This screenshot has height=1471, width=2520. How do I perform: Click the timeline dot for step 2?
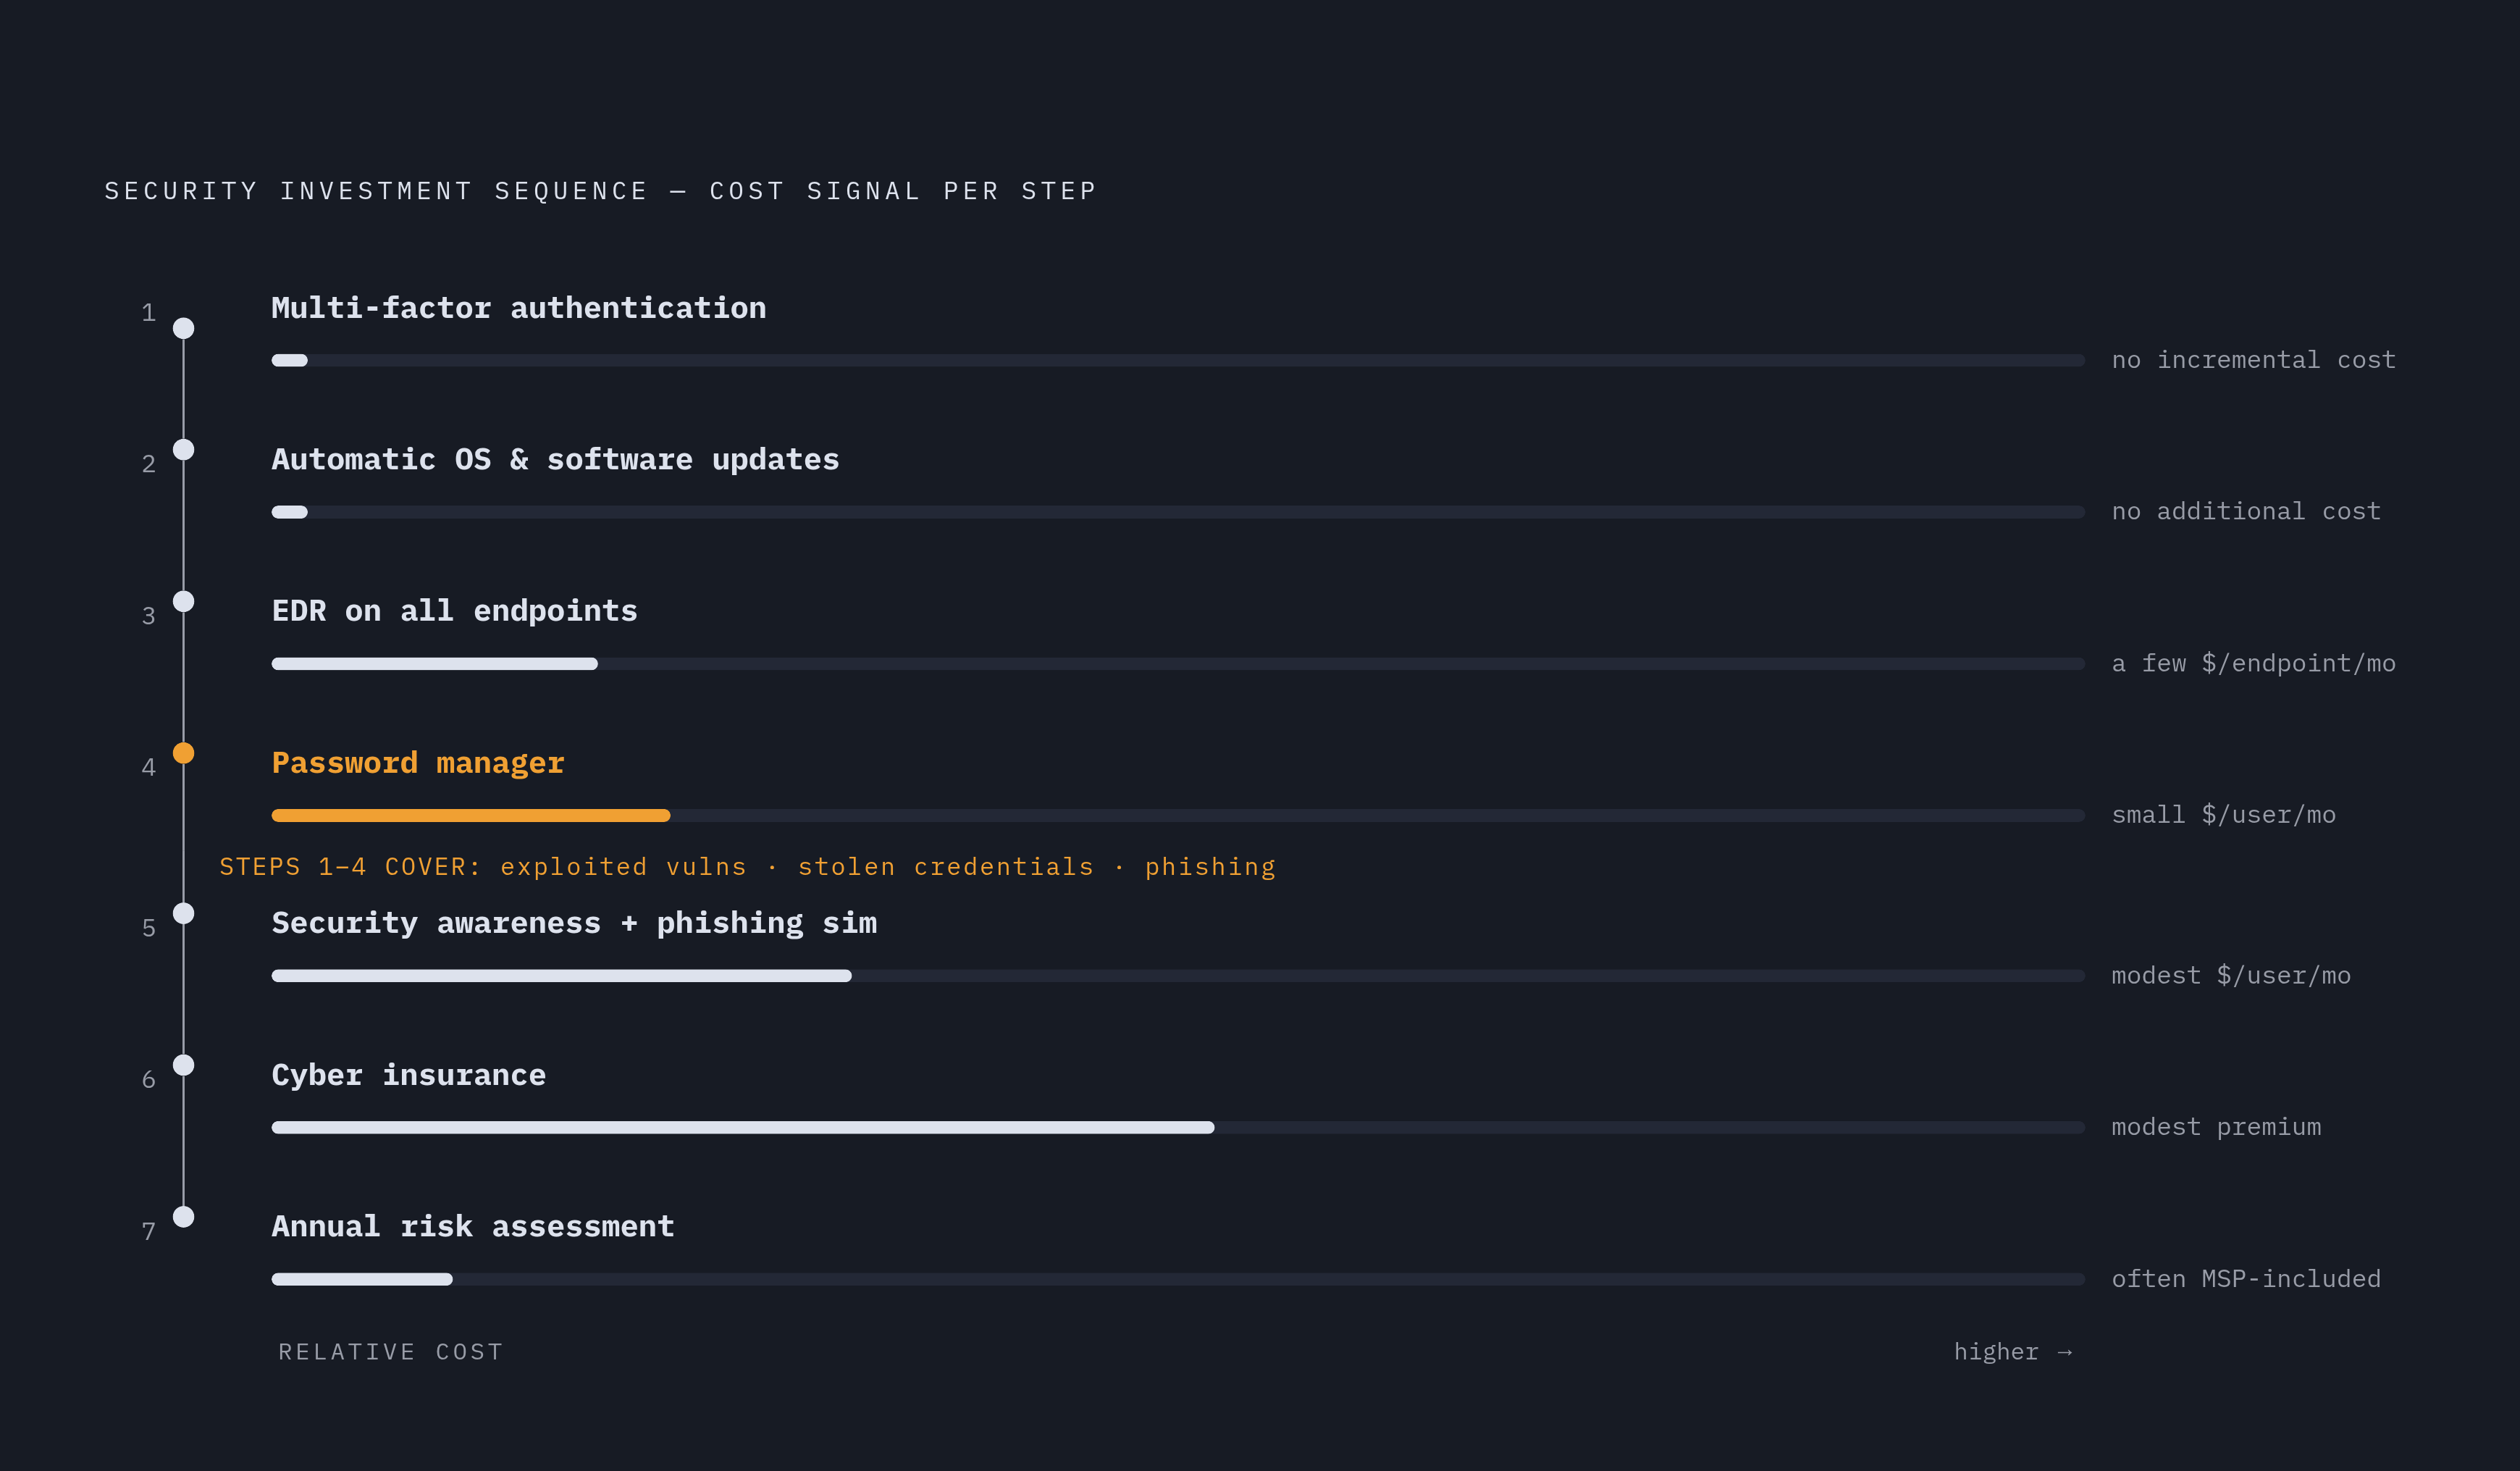[183, 450]
